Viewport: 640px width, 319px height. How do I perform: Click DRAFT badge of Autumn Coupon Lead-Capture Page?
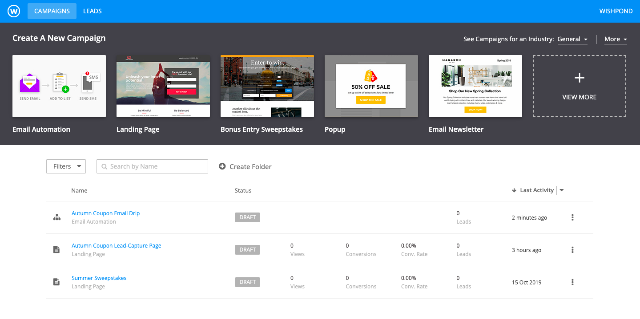(x=247, y=250)
